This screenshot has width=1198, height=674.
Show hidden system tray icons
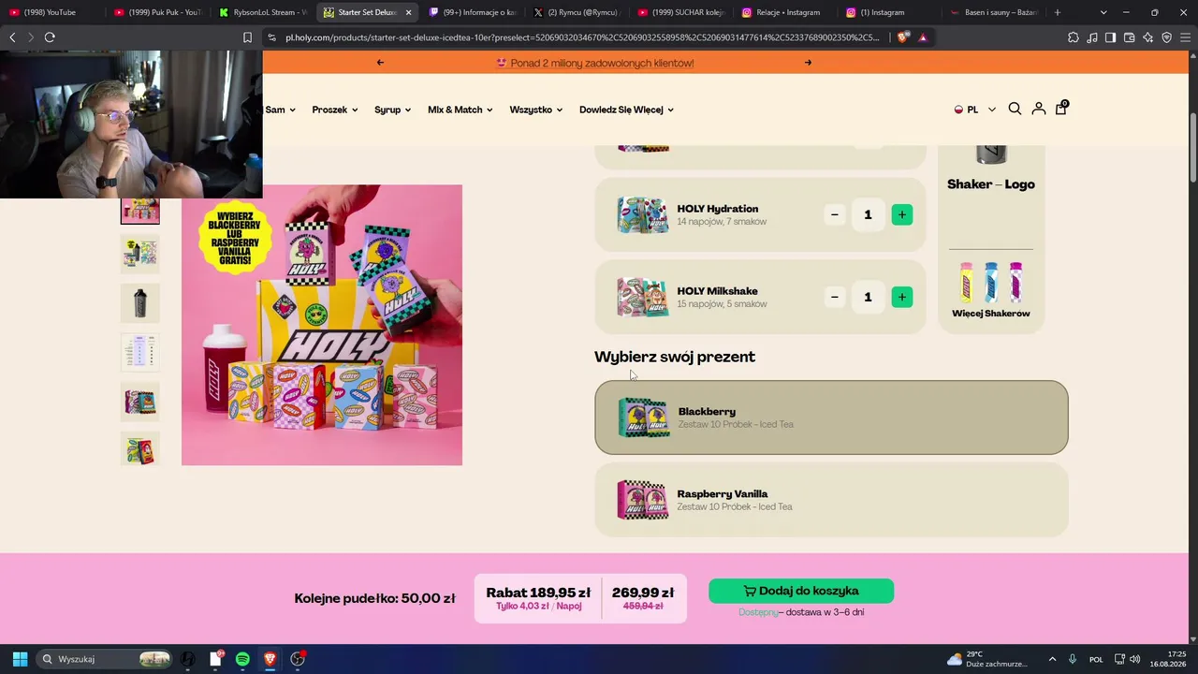(x=1052, y=659)
